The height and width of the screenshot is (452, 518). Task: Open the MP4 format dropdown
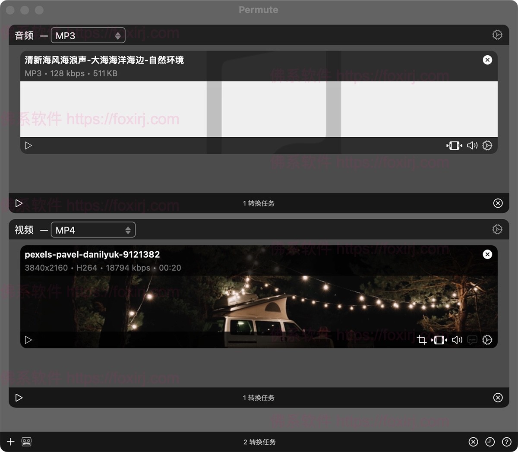pyautogui.click(x=93, y=230)
